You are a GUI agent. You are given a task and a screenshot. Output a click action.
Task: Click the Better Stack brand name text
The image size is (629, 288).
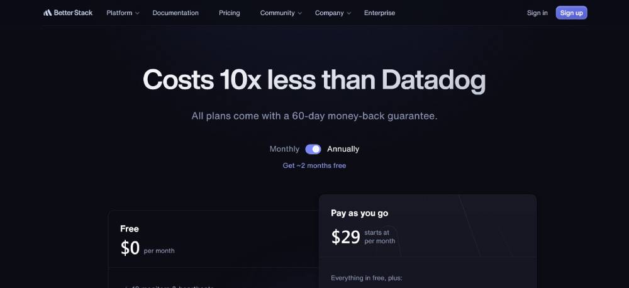73,13
